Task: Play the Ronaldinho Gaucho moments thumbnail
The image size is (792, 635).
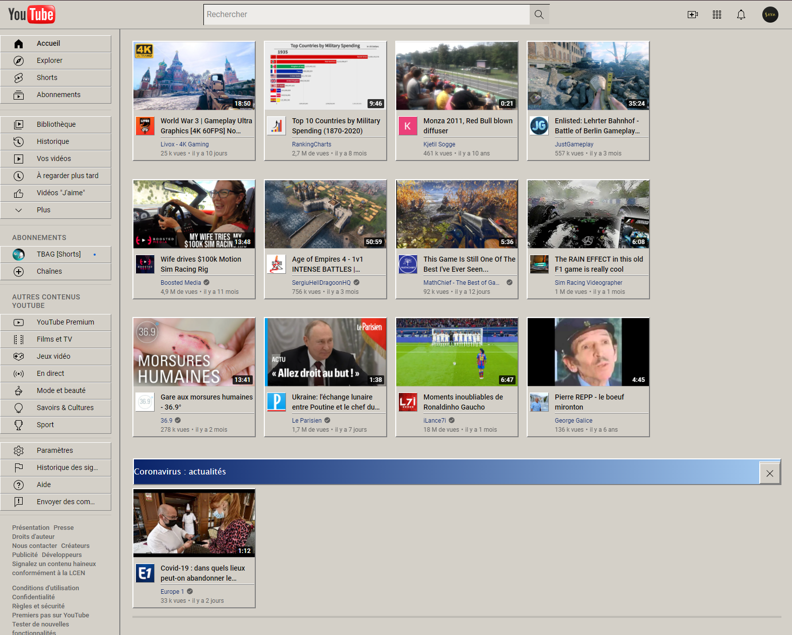Action: point(457,352)
